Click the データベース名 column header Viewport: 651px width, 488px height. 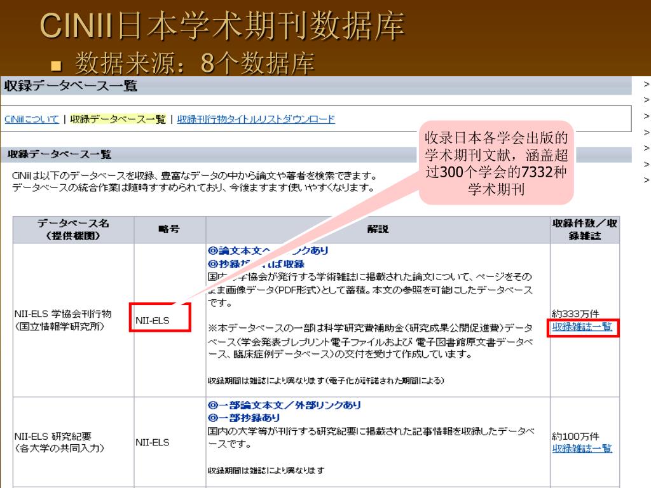(73, 229)
